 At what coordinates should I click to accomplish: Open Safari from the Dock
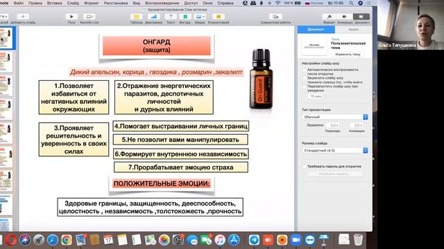click(x=53, y=240)
